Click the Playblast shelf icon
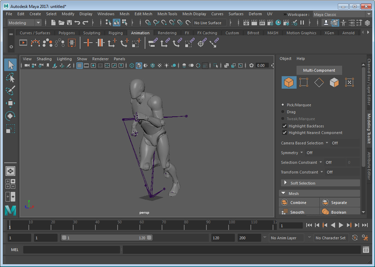Viewport: 375px width, 267px height. tap(23, 43)
